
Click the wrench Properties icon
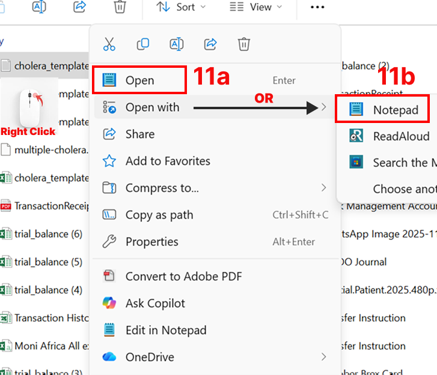[109, 241]
